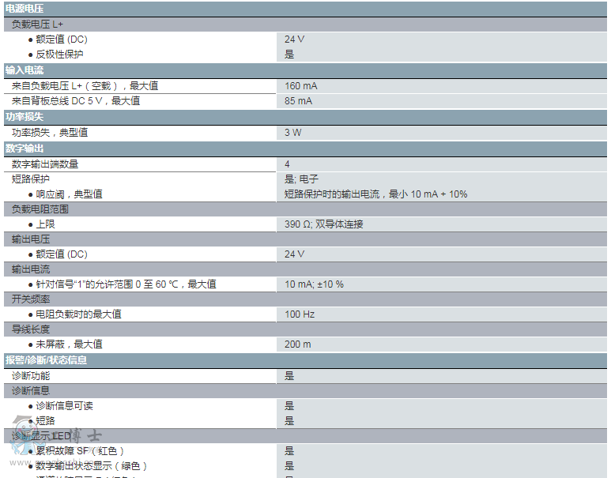Click the 数字输出端数量 row label

(x=46, y=164)
